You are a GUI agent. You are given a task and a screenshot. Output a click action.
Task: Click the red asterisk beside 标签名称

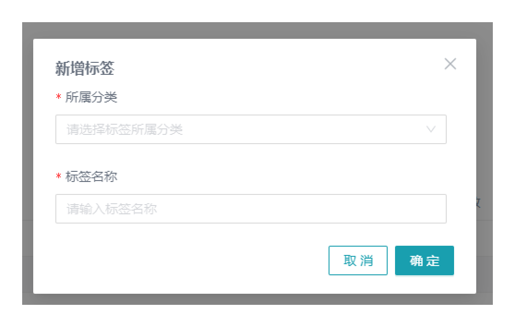pos(59,177)
